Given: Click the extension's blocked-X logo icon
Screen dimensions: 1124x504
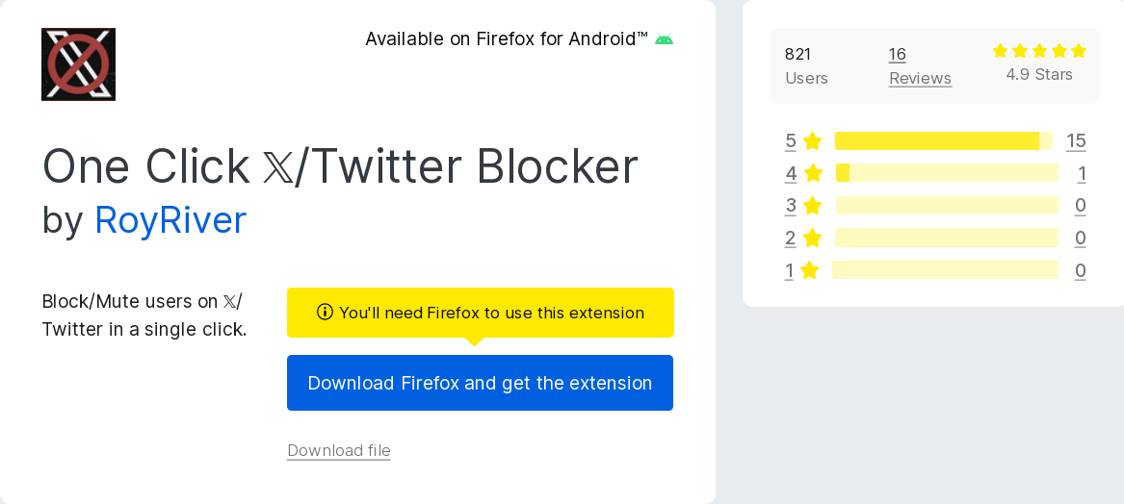Looking at the screenshot, I should coord(78,64).
